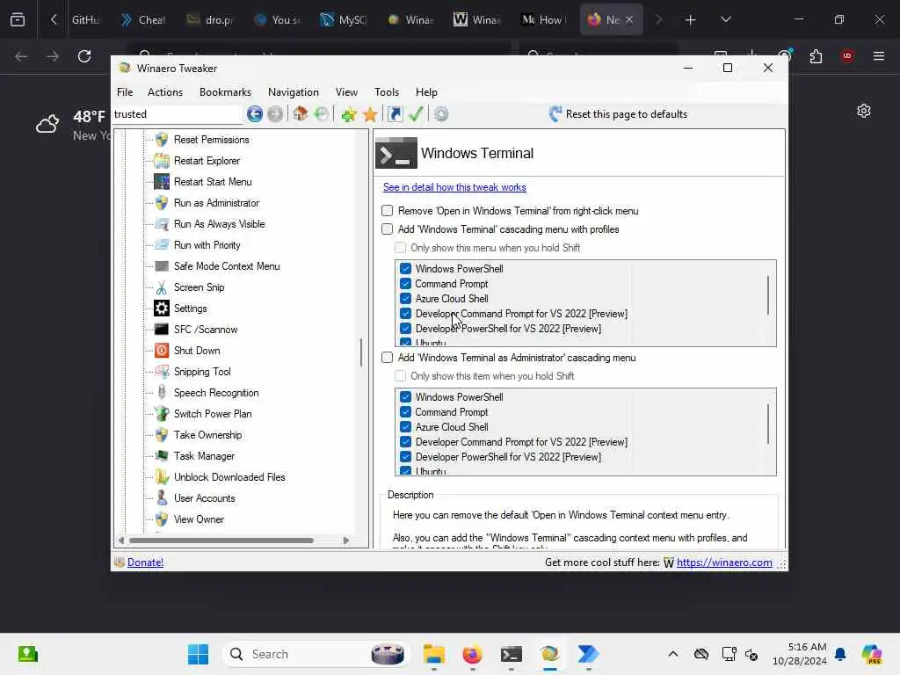Enable Remove 'Open in Windows Terminal' checkbox
Screen dimensions: 900x675
388,211
